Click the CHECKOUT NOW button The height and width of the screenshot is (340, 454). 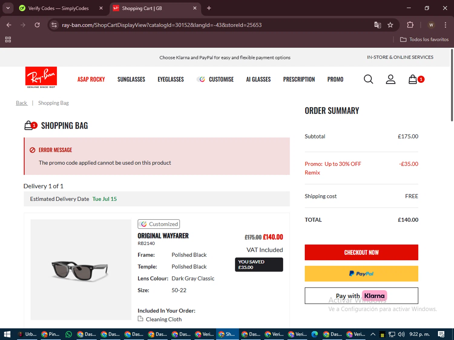click(x=361, y=252)
